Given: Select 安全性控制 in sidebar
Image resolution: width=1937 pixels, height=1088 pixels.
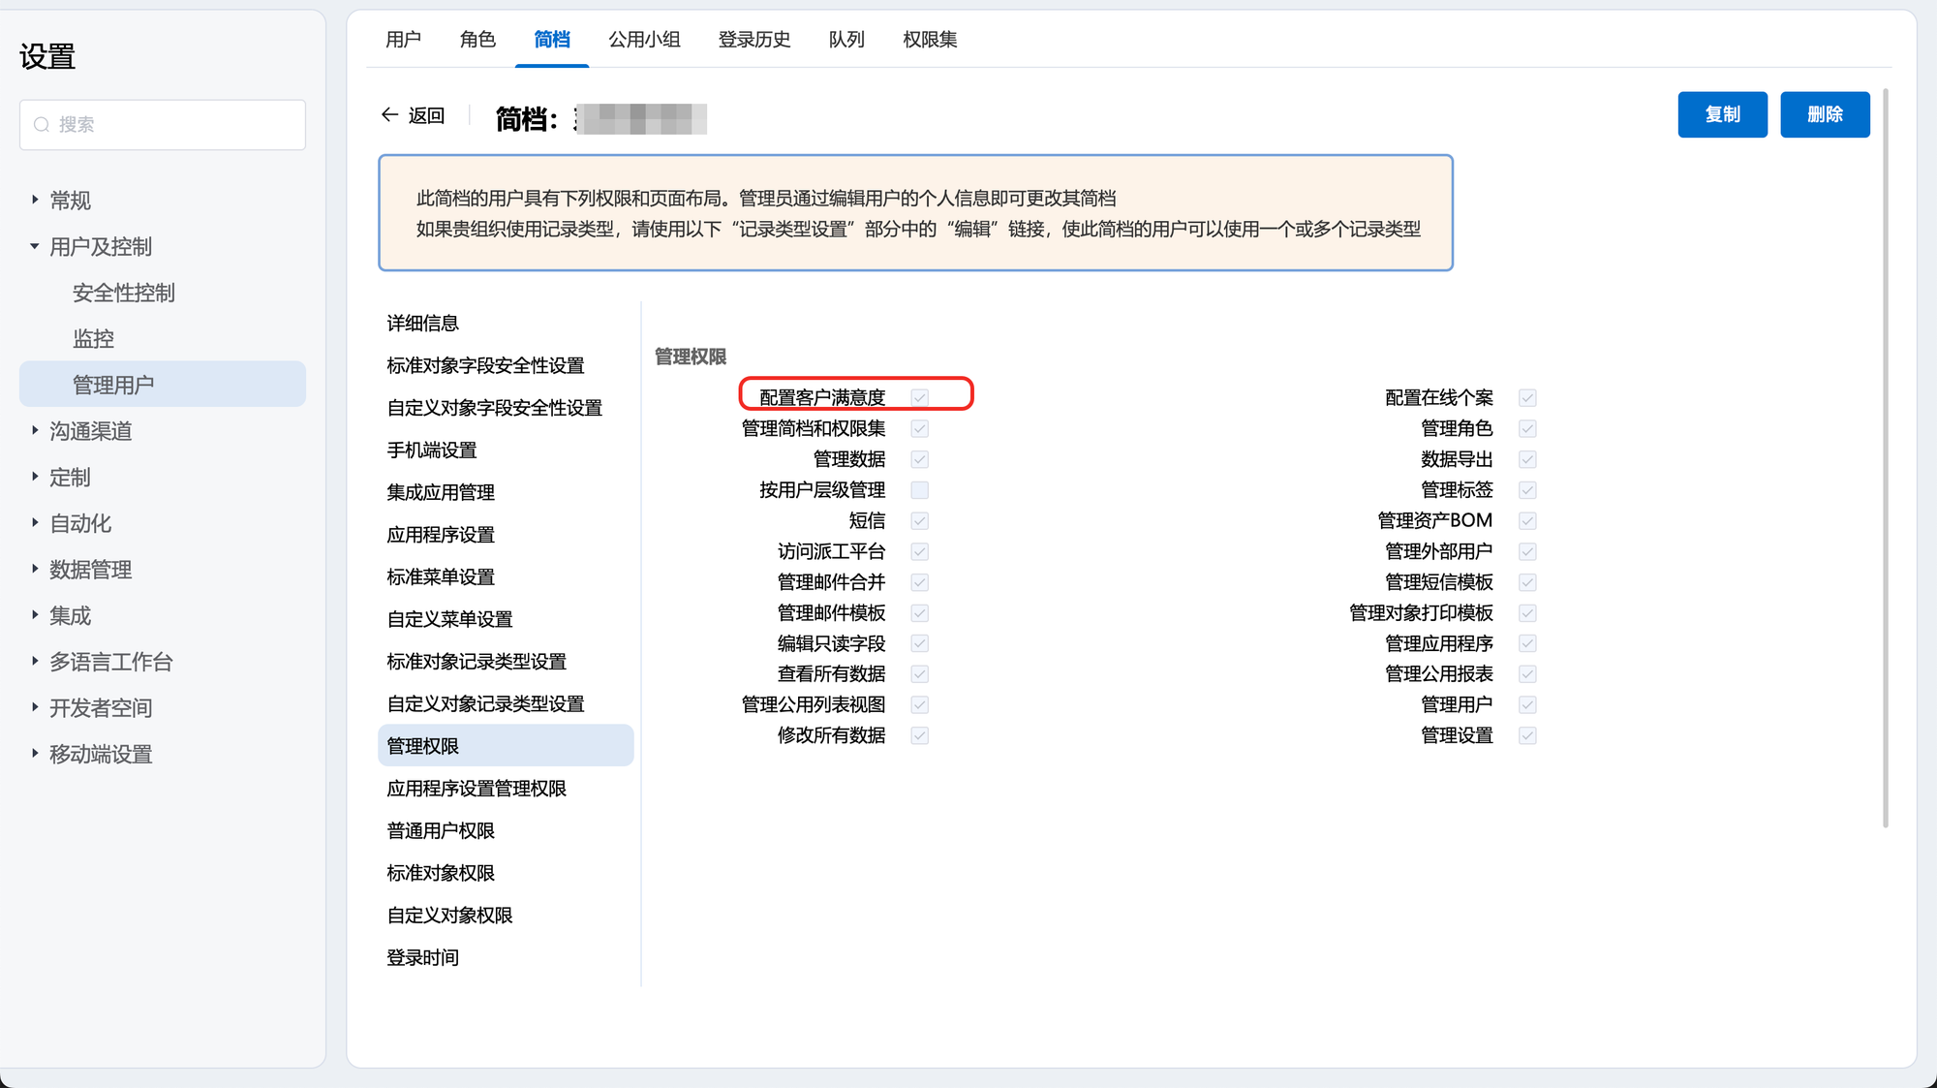Looking at the screenshot, I should click(x=124, y=293).
